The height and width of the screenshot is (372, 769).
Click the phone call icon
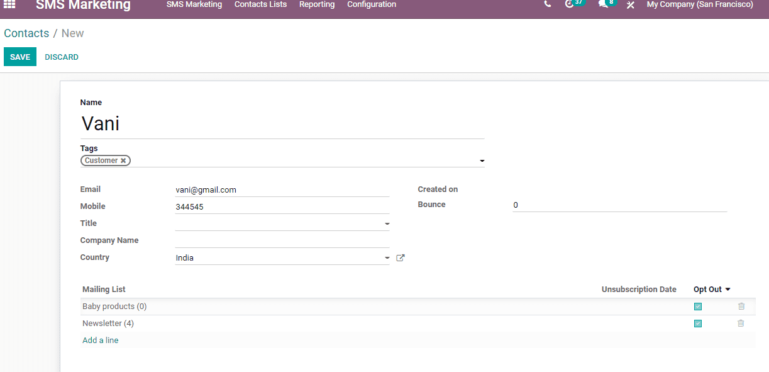(x=548, y=4)
